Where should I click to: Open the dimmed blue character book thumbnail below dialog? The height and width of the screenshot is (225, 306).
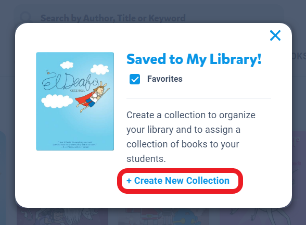point(158,217)
